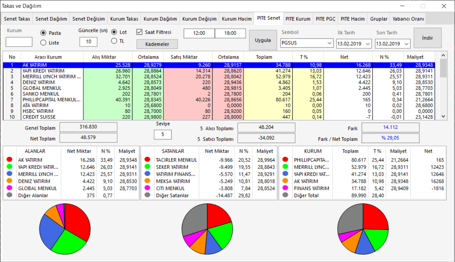Select the Kurum Takas tab

[x=125, y=19]
